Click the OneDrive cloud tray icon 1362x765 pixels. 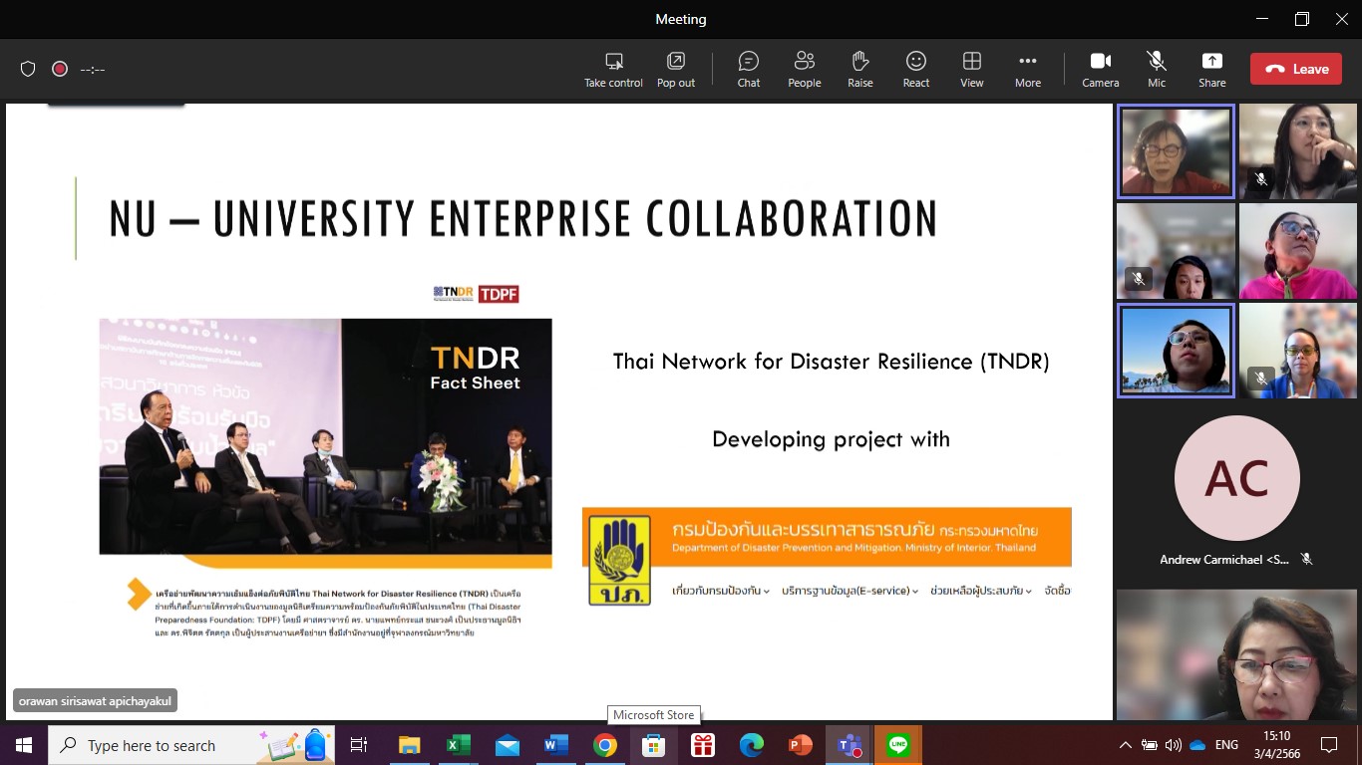tap(1197, 745)
